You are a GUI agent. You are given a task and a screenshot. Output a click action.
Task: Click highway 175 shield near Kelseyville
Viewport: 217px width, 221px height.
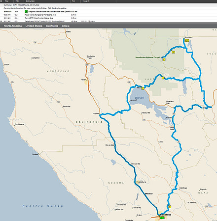(144, 120)
